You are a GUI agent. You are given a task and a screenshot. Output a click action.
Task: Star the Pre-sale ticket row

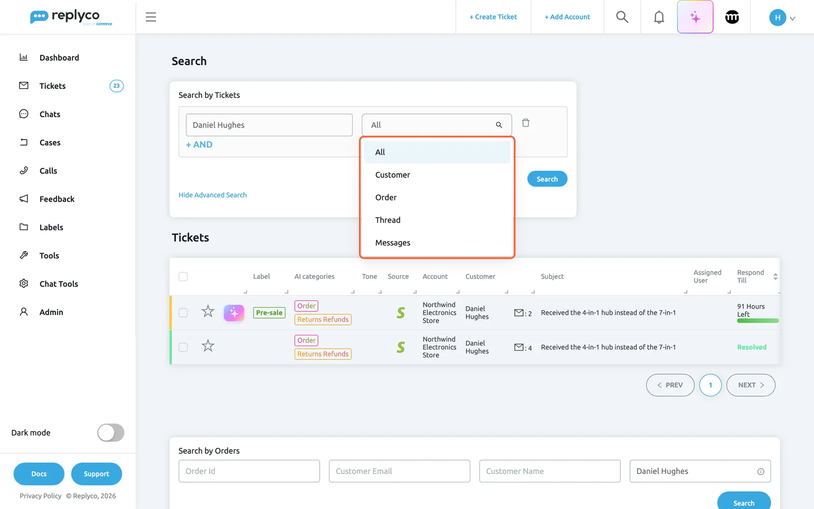[208, 311]
